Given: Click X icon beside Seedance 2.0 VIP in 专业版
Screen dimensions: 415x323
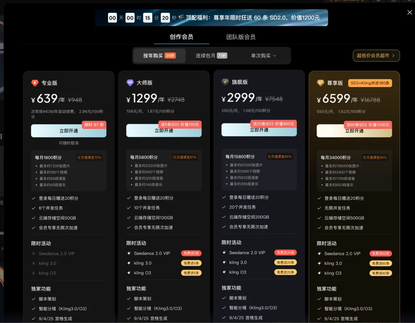Looking at the screenshot, I should tap(33, 254).
